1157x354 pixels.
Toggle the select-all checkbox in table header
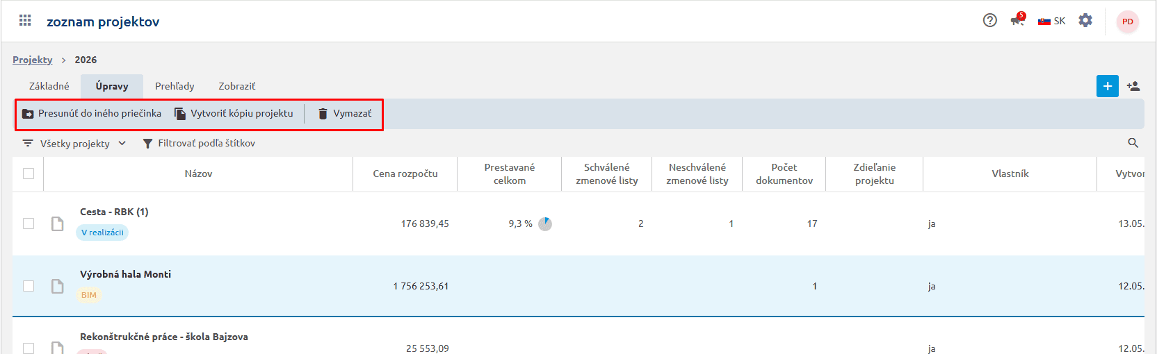[29, 174]
